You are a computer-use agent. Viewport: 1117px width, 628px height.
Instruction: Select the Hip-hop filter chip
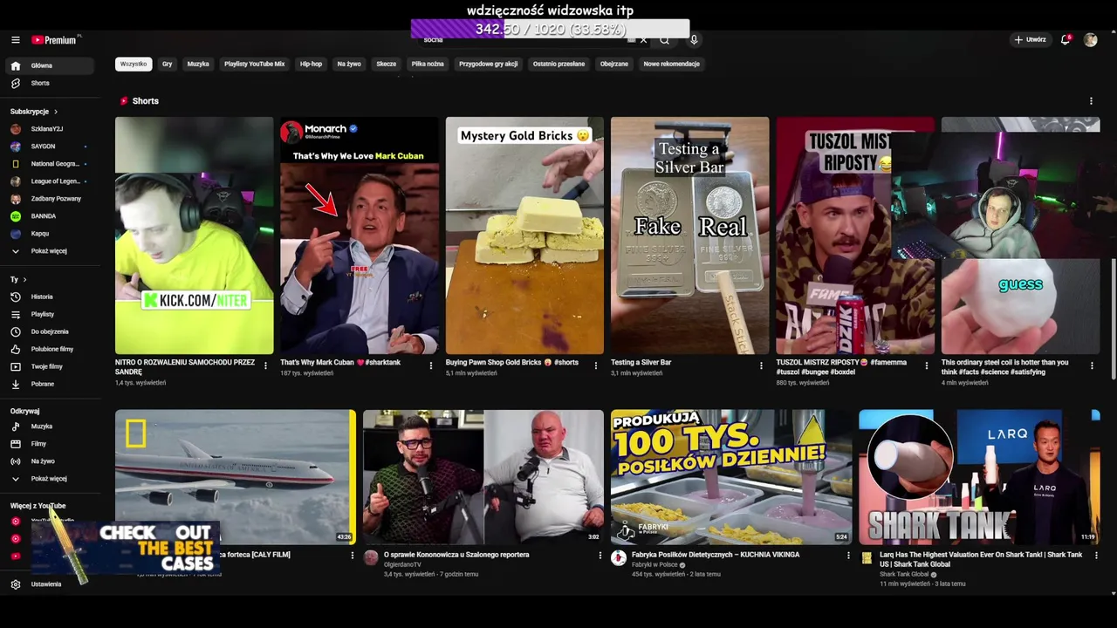311,64
